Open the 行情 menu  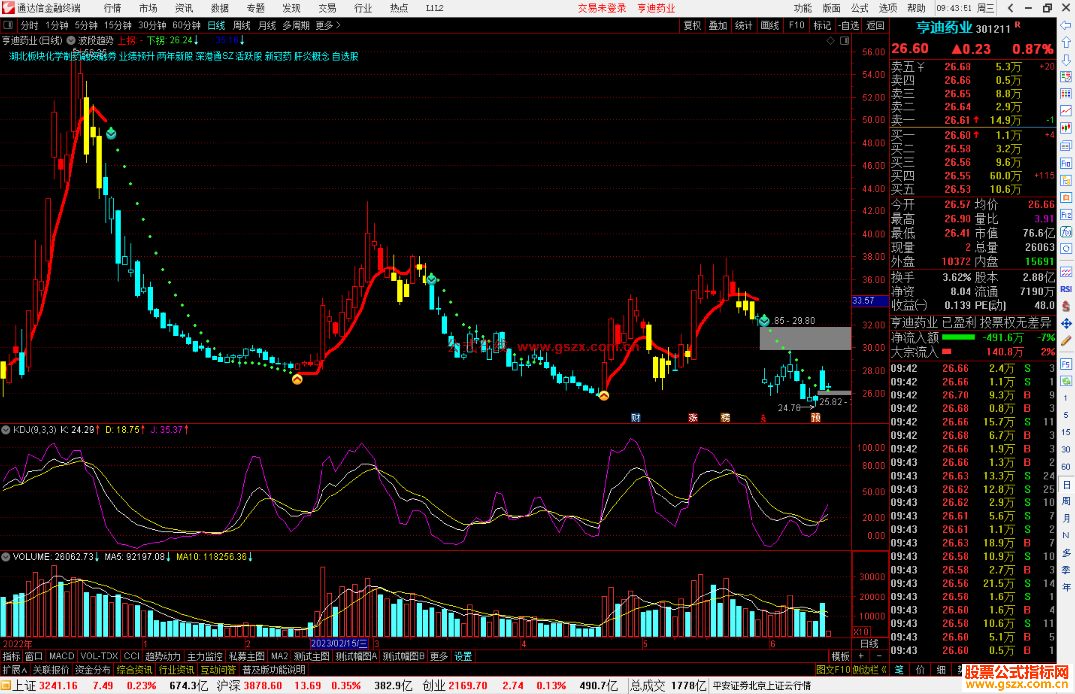(x=112, y=8)
